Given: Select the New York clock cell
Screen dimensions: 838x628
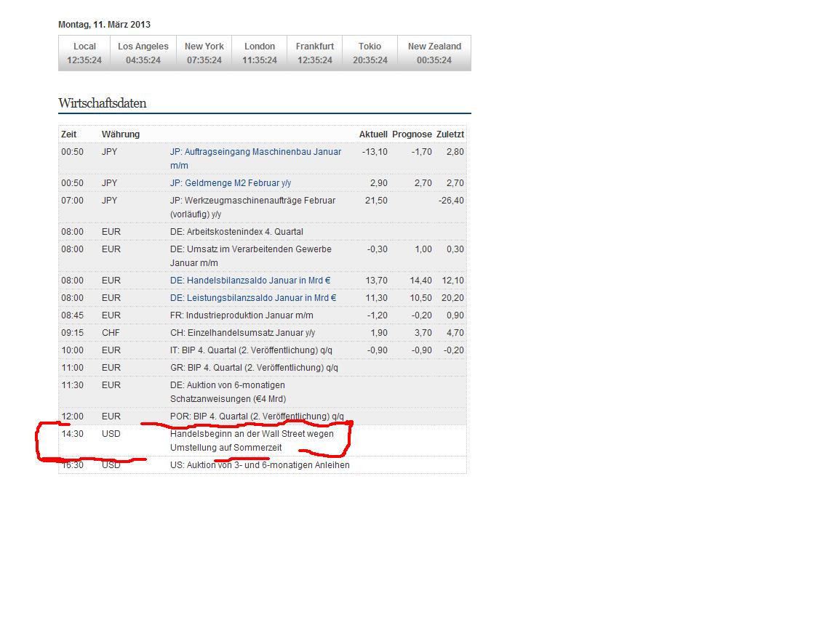Looking at the screenshot, I should point(204,53).
